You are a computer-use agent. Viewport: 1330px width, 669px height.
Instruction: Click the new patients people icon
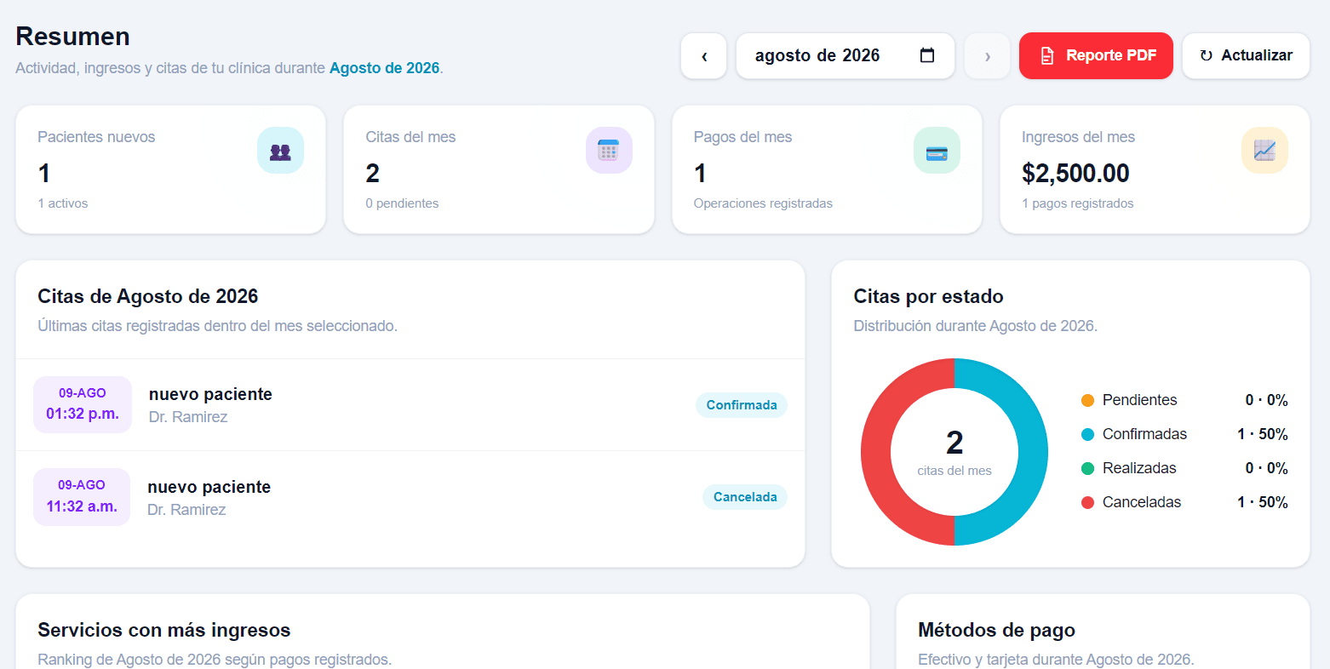(x=280, y=151)
